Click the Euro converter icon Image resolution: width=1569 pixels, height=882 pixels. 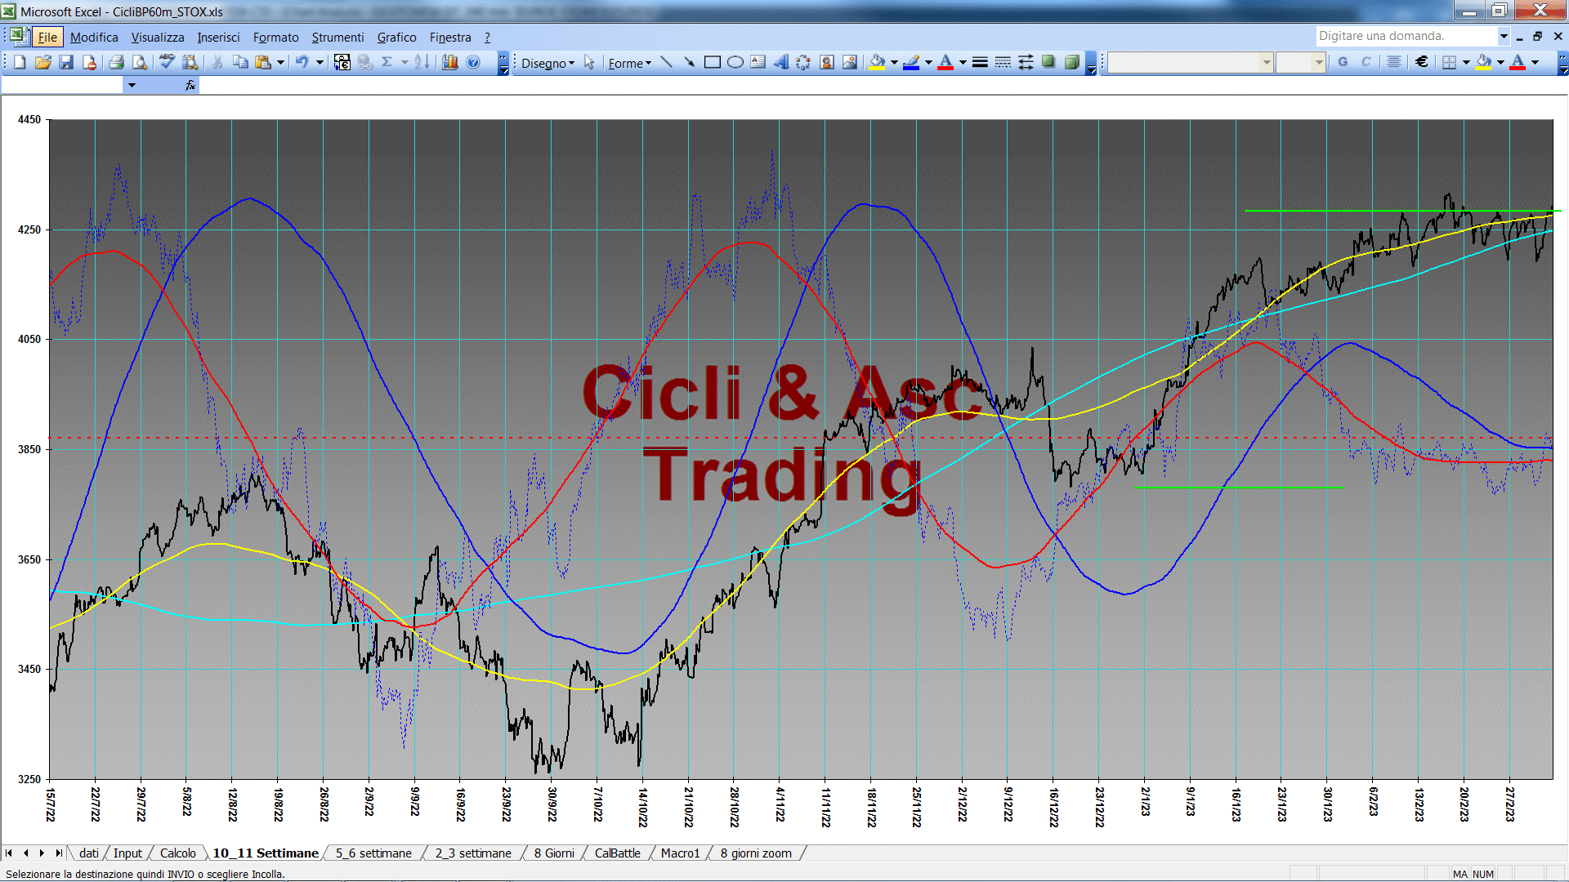pos(342,62)
